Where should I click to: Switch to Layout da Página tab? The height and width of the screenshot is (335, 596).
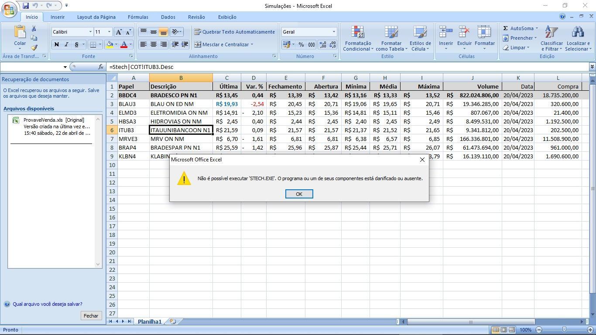(96, 17)
